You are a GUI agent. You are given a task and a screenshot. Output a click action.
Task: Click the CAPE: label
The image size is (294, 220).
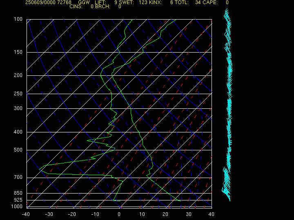click(x=210, y=2)
